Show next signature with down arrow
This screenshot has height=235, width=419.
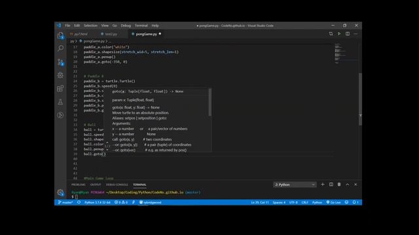coord(107,149)
